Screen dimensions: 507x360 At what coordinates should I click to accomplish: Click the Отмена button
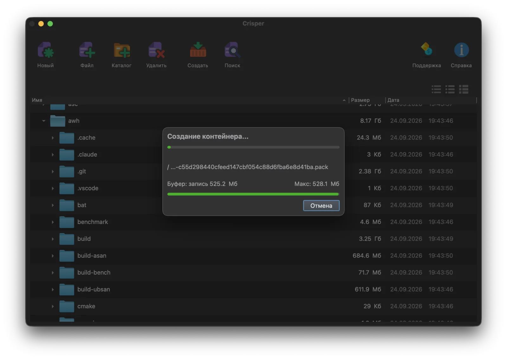pyautogui.click(x=321, y=205)
